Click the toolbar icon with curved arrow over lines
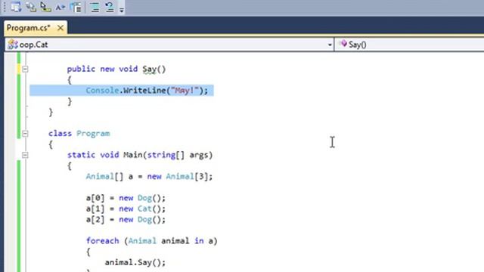Screen dimensions: 484x272 pos(109,7)
